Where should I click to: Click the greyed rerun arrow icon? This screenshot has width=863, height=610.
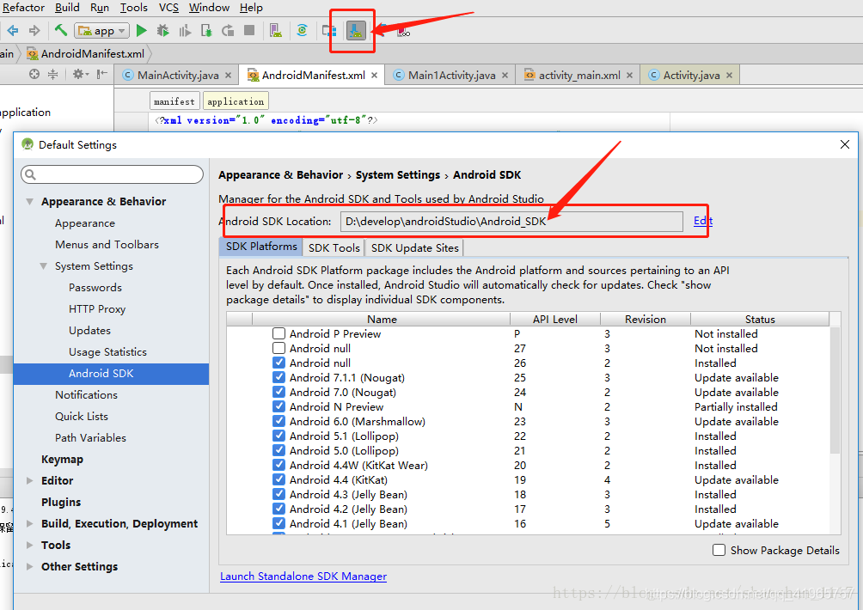228,31
